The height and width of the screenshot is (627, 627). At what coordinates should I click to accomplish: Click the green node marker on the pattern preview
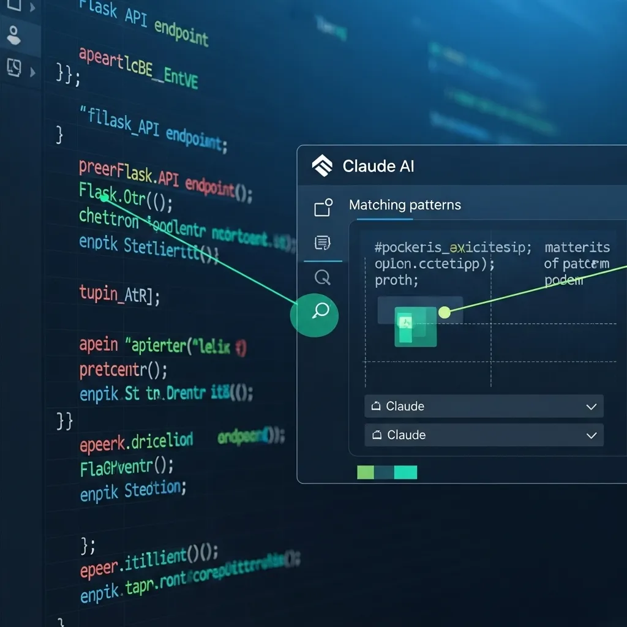point(445,312)
